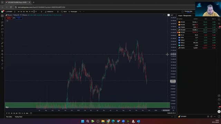Open the help question mark icon
This screenshot has width=221, height=124.
(219, 116)
